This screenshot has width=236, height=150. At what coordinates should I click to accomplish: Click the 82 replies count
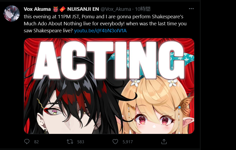[36, 142]
